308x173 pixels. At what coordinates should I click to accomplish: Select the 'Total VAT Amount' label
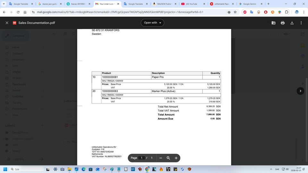tap(168, 111)
